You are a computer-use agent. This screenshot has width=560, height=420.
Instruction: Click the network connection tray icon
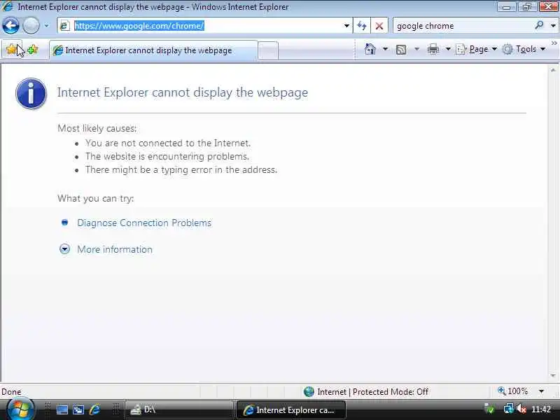(x=508, y=409)
